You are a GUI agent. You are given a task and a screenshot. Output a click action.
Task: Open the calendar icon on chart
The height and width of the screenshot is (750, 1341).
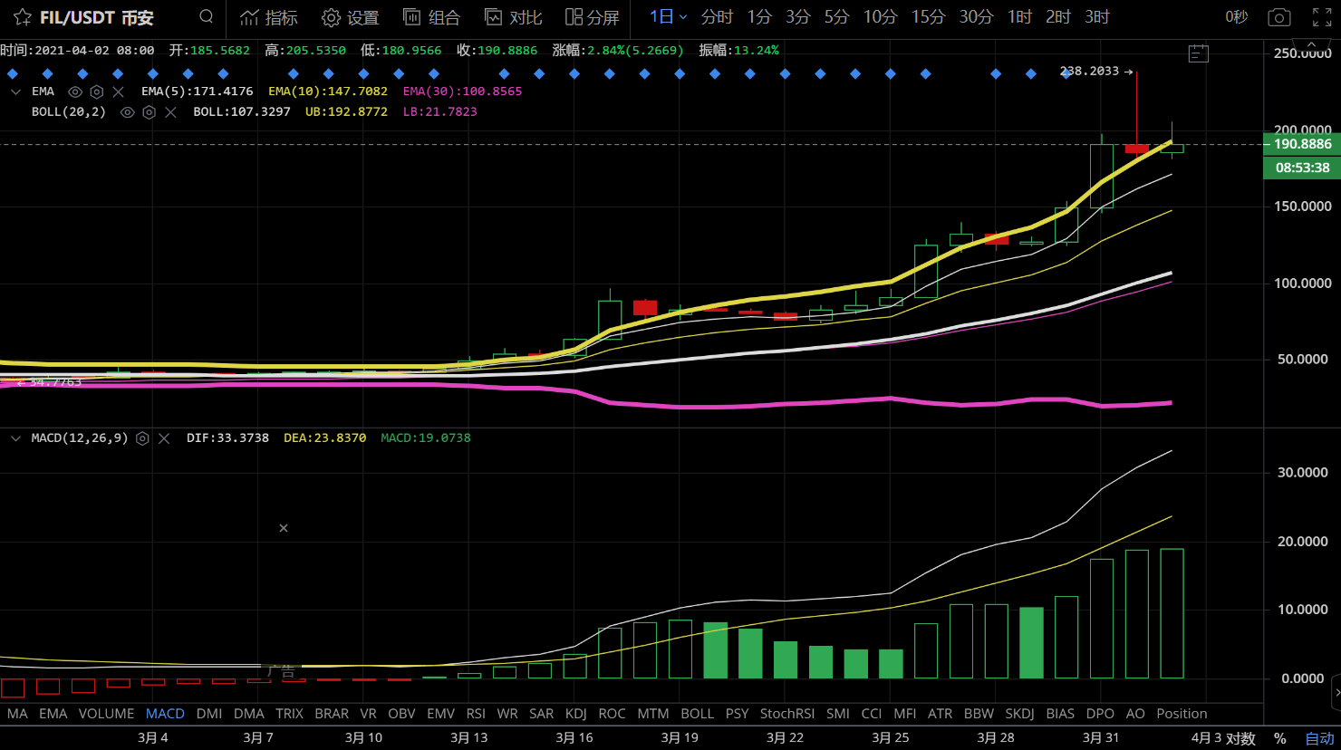1199,53
